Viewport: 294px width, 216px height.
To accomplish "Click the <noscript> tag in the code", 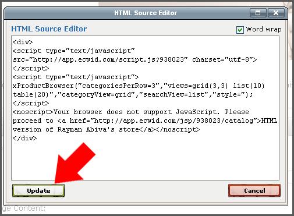I will pyautogui.click(x=33, y=112).
